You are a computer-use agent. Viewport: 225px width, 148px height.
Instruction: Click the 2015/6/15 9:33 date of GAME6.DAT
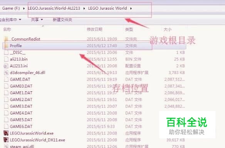[x=101, y=126]
